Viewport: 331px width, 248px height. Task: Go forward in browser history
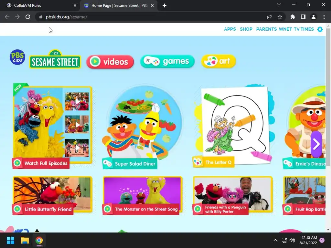point(17,17)
